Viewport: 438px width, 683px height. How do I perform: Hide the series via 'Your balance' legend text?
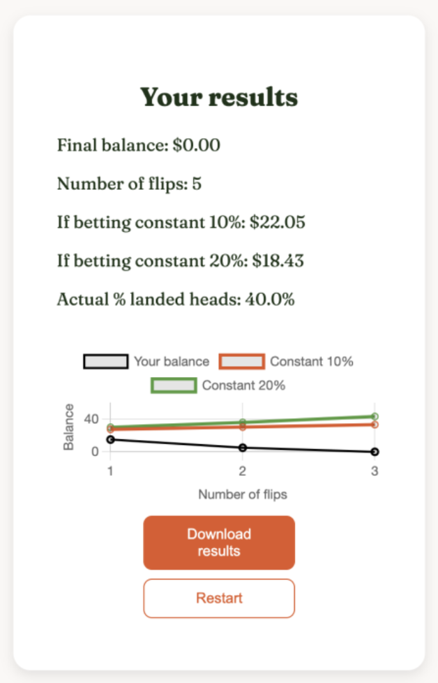point(172,361)
